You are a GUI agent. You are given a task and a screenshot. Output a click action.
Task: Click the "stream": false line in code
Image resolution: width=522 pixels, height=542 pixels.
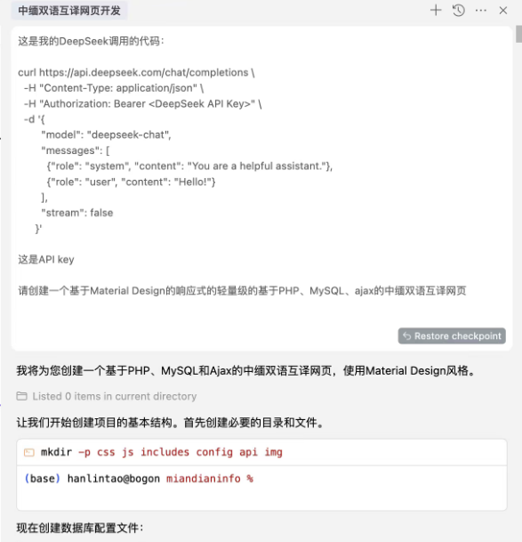(x=77, y=213)
